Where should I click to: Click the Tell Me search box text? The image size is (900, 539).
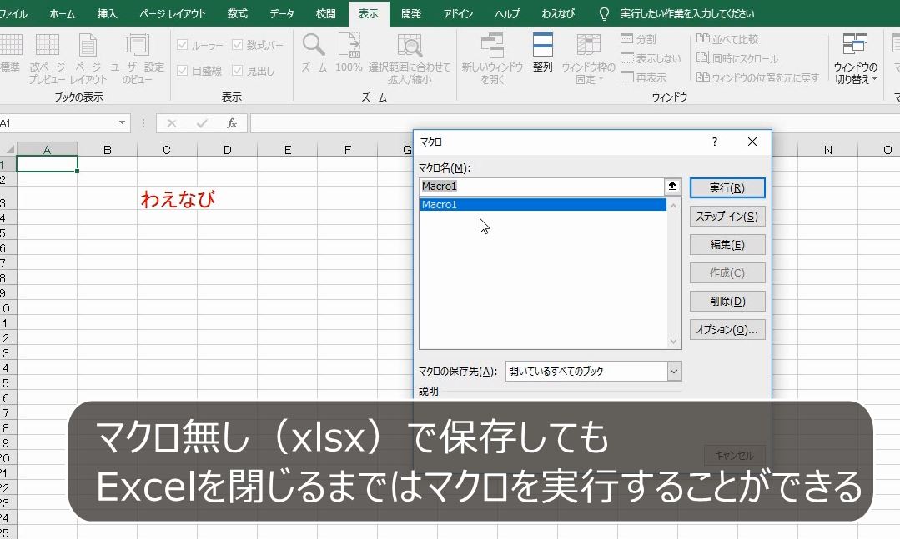(x=687, y=14)
